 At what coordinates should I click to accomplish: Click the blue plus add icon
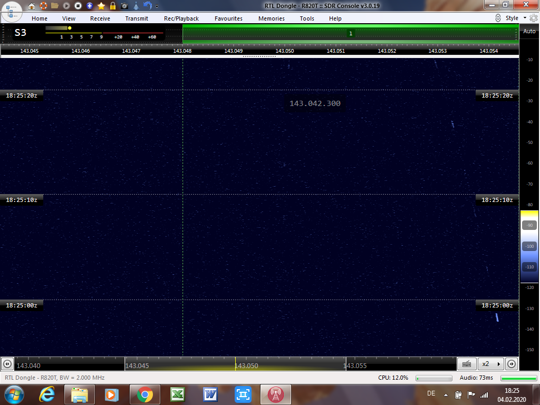(x=90, y=6)
